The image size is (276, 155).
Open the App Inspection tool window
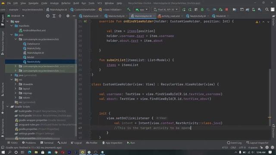tap(112, 143)
